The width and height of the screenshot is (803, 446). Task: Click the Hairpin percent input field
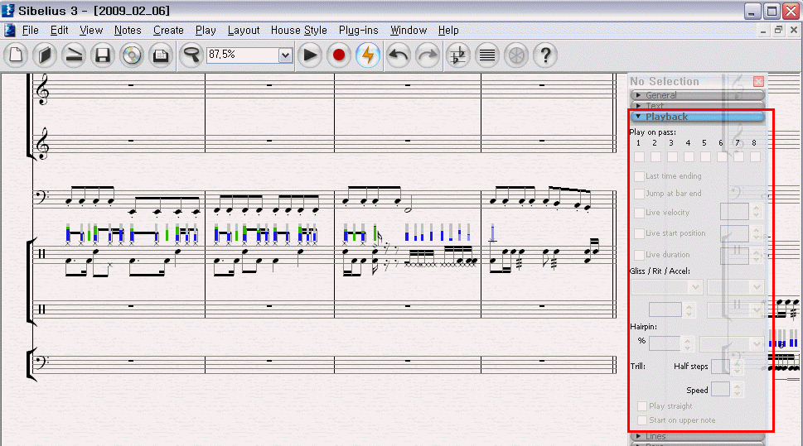point(665,343)
